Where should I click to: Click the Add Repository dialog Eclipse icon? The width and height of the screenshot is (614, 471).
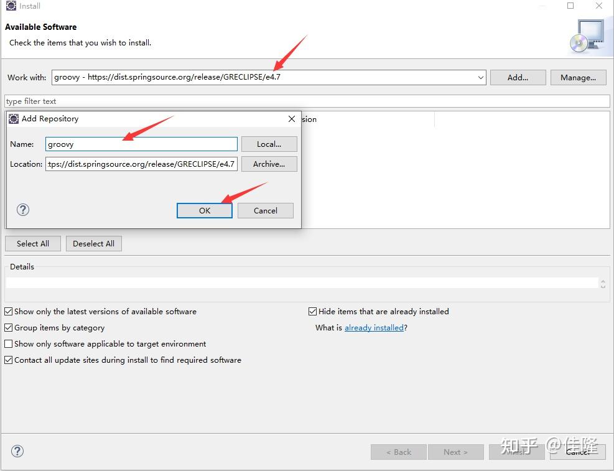click(x=14, y=119)
